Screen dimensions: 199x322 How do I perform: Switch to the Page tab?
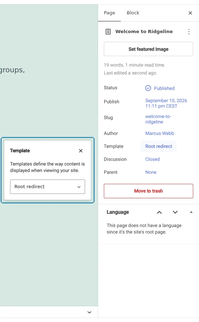pyautogui.click(x=110, y=13)
